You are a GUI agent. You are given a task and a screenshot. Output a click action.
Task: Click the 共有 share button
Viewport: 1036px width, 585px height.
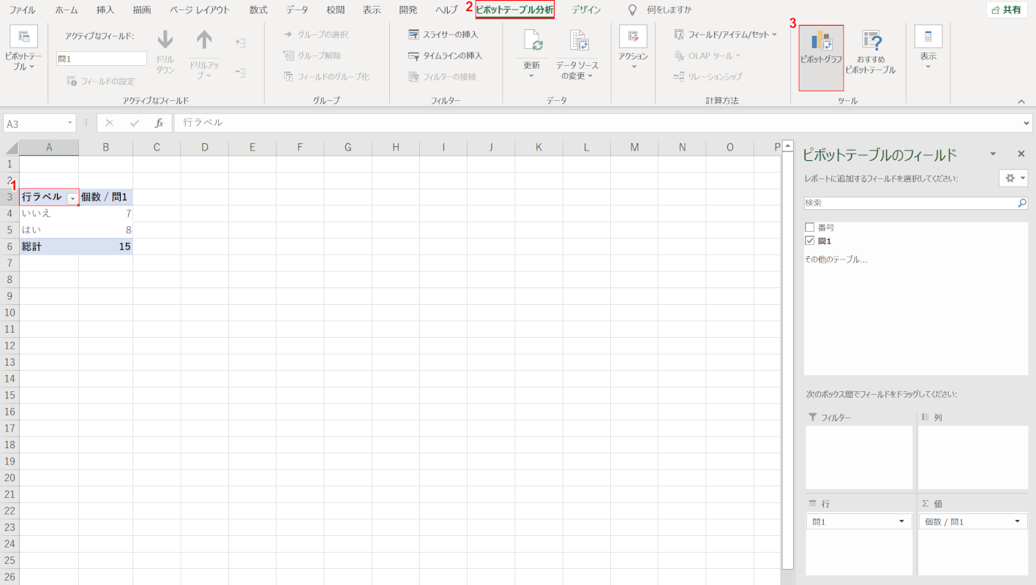[x=1007, y=10]
